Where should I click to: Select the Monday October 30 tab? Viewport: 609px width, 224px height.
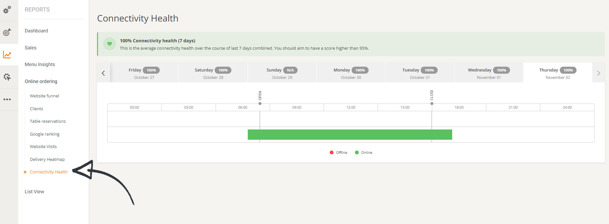(351, 73)
